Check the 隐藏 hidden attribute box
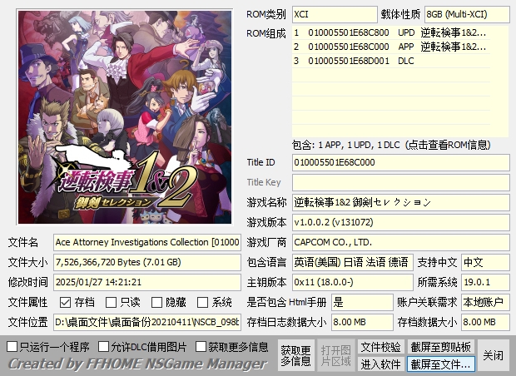Viewport: 516px width, 376px height. [x=156, y=302]
